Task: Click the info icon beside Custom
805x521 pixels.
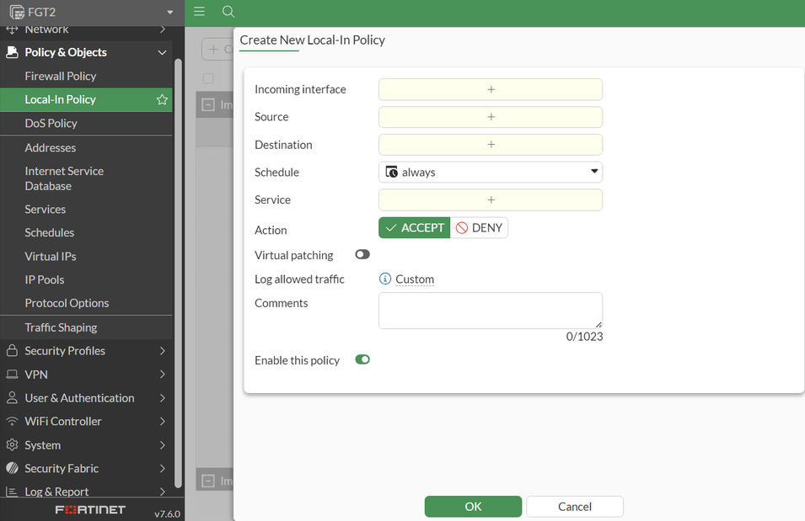Action: click(385, 279)
